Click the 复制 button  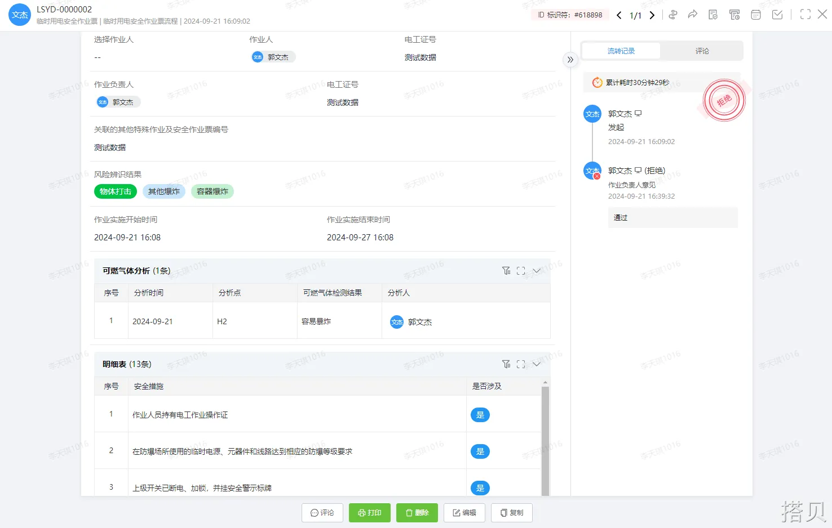point(512,513)
